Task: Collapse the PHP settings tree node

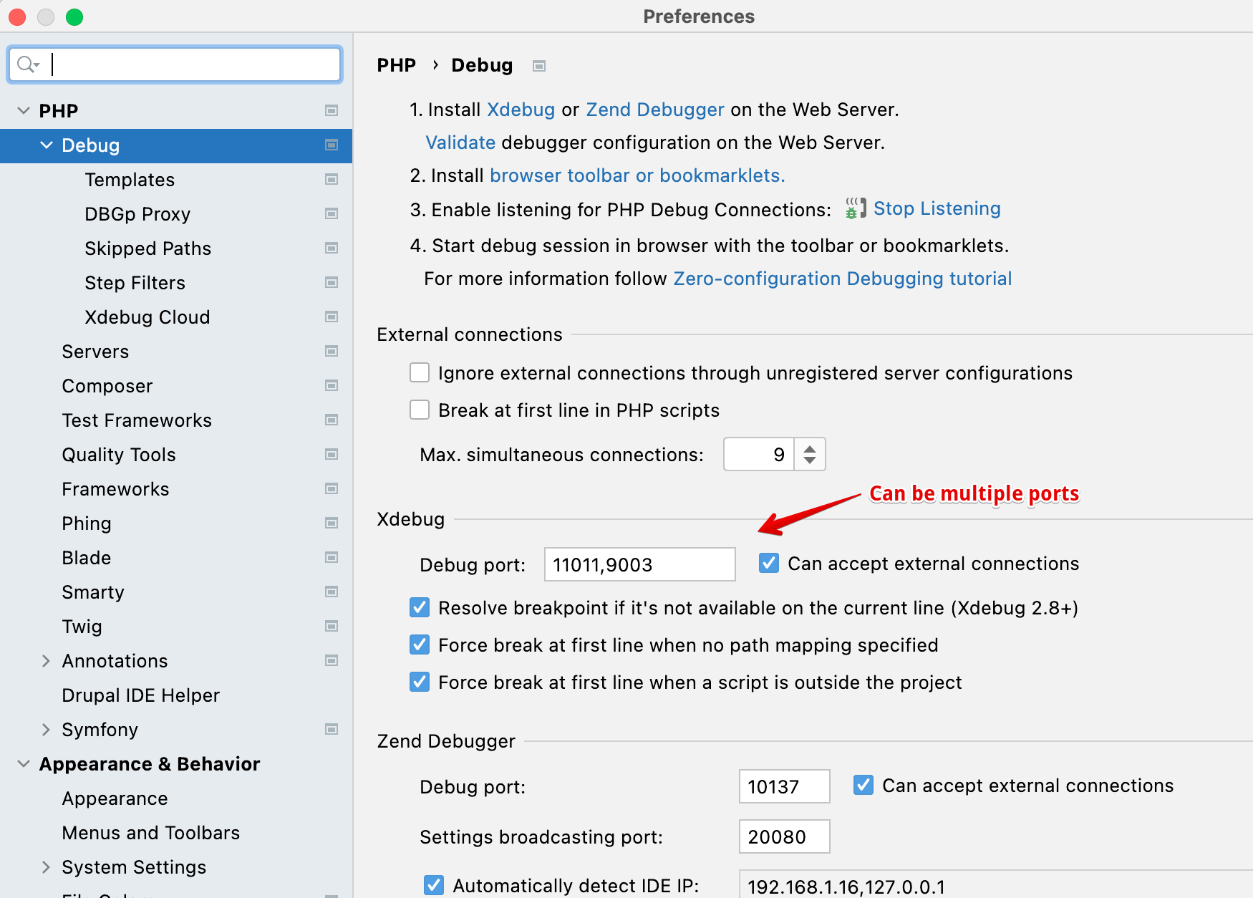Action: tap(24, 110)
